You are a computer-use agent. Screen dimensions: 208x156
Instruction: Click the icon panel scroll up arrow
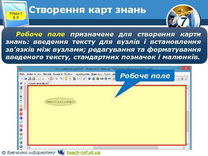point(25,83)
